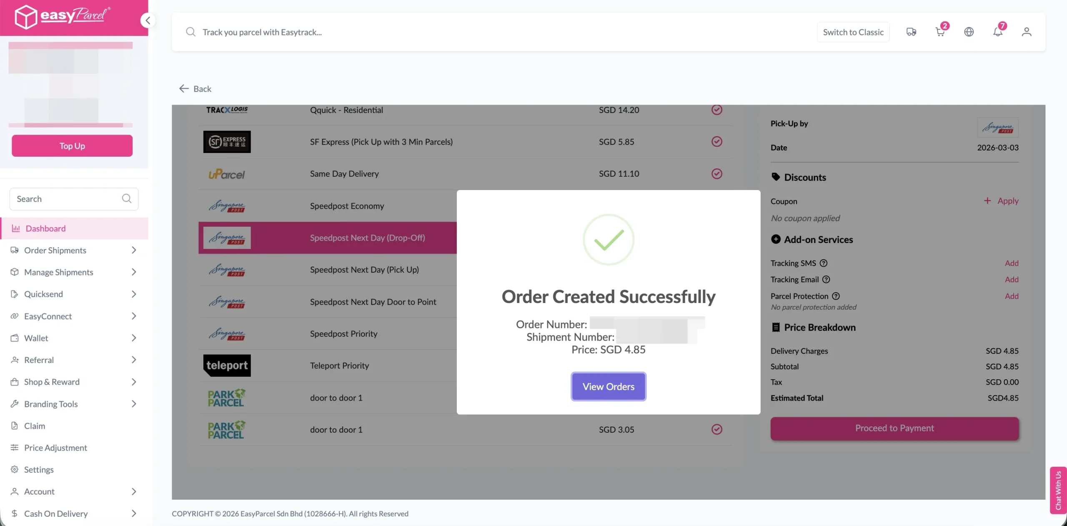Select Park Parcel SGD 3.05 checkmark
This screenshot has width=1067, height=526.
tap(716, 429)
